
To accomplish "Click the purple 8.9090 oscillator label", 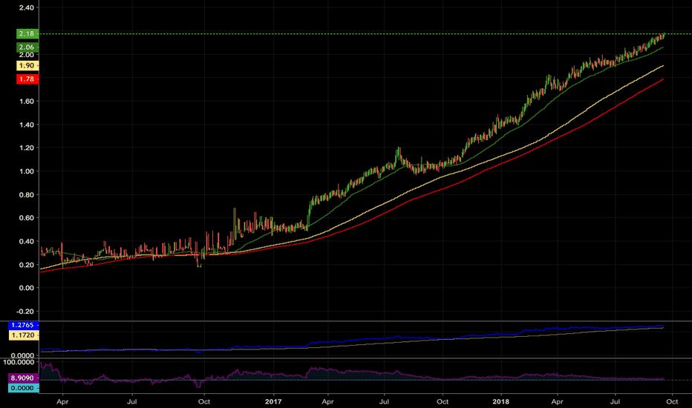I will [24, 378].
